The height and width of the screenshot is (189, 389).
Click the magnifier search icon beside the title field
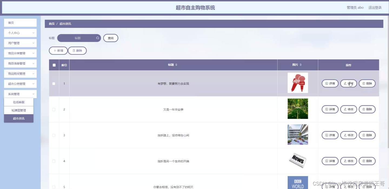[97, 38]
